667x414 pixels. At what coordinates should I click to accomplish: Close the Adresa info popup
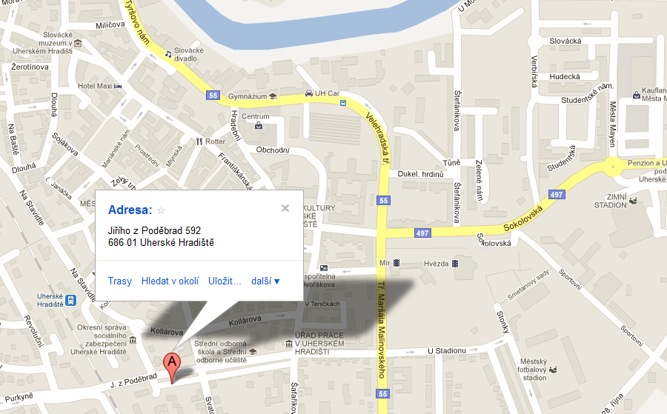point(285,208)
